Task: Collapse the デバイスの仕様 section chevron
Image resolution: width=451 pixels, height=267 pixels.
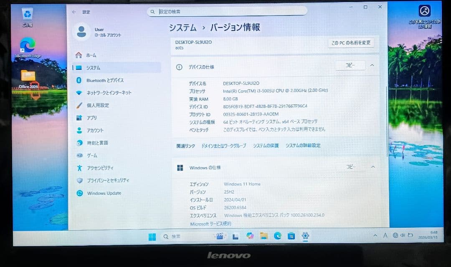Action: click(x=373, y=65)
